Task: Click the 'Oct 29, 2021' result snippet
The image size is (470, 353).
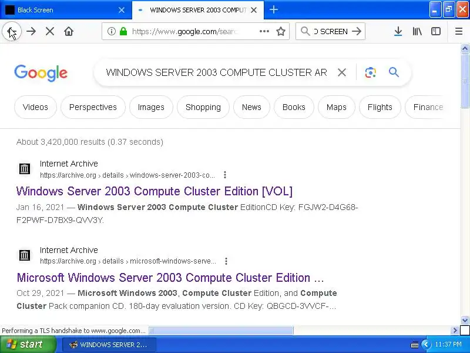Action: (x=177, y=299)
